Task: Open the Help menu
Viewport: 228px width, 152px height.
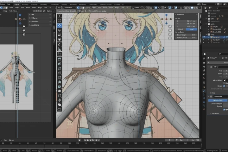Action: [9, 4]
